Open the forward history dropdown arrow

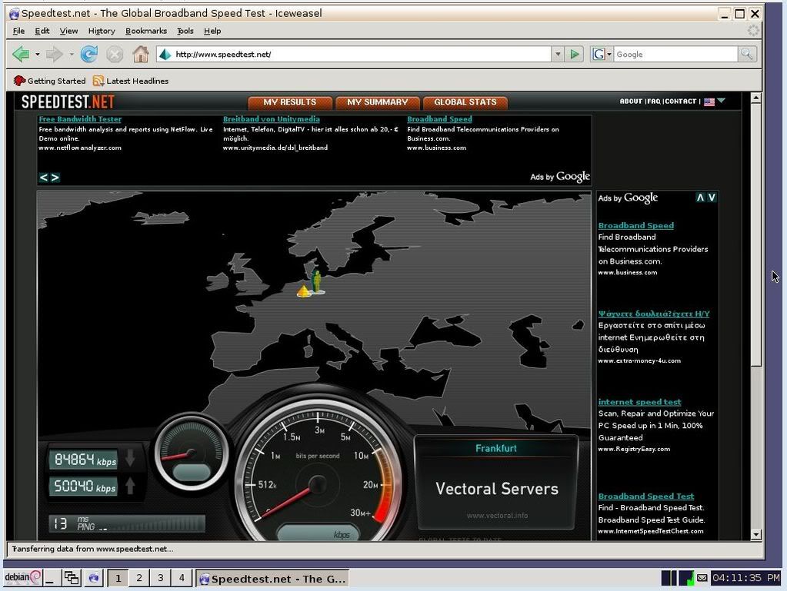click(x=72, y=54)
